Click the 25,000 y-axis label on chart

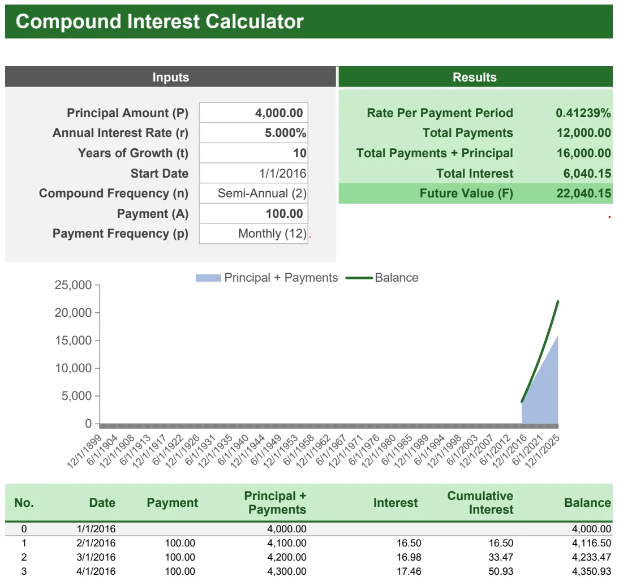[x=73, y=285]
